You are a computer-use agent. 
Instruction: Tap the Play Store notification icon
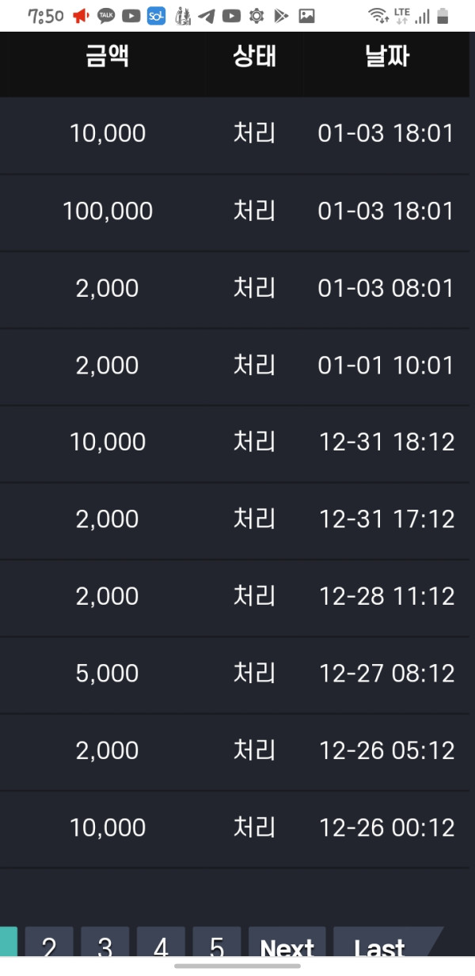click(x=281, y=16)
